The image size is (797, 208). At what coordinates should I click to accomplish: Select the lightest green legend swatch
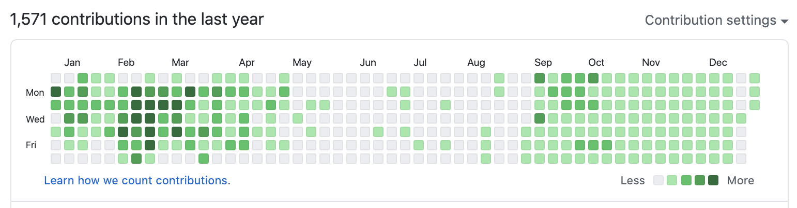point(672,180)
